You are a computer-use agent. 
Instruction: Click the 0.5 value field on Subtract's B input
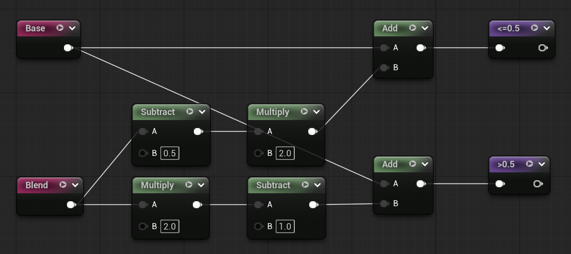170,153
